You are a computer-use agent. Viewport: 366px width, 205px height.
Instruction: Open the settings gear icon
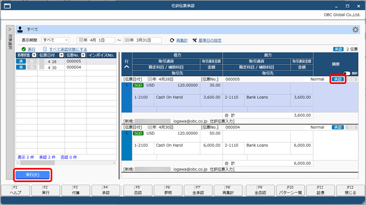coord(355,29)
